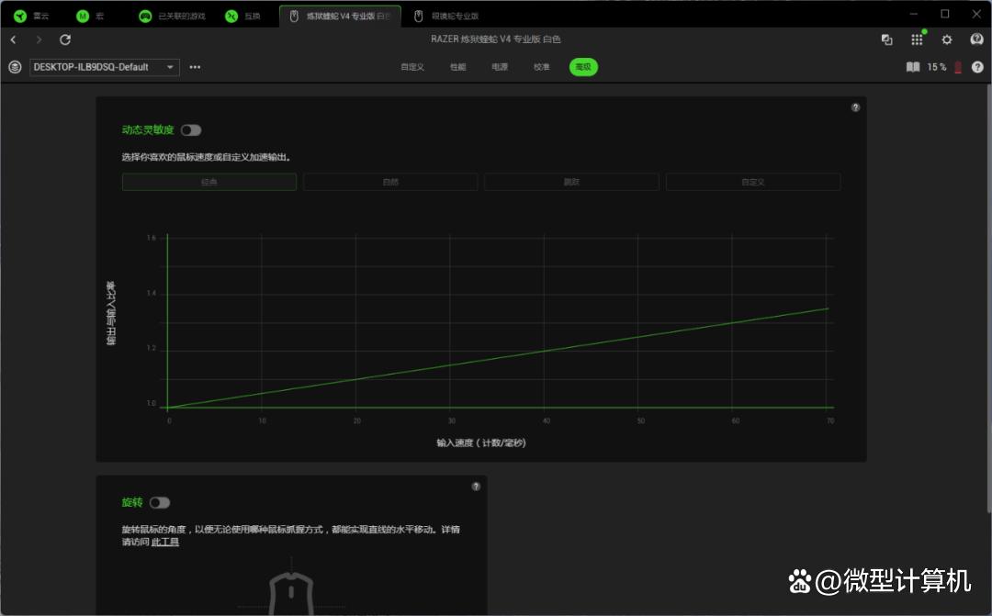The image size is (992, 616).
Task: Click the profile stack icon left of dropdown
Action: (15, 67)
